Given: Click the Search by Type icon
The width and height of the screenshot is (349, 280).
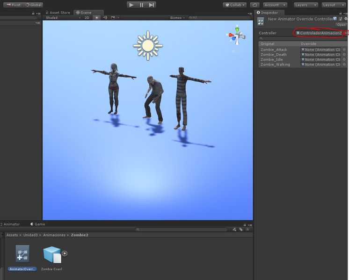Looking at the screenshot, I should 234,230.
